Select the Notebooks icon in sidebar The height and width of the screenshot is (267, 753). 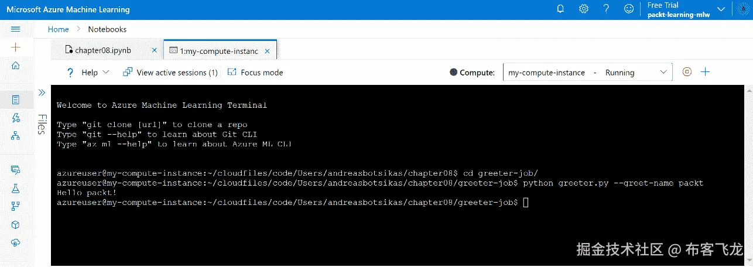pos(16,100)
